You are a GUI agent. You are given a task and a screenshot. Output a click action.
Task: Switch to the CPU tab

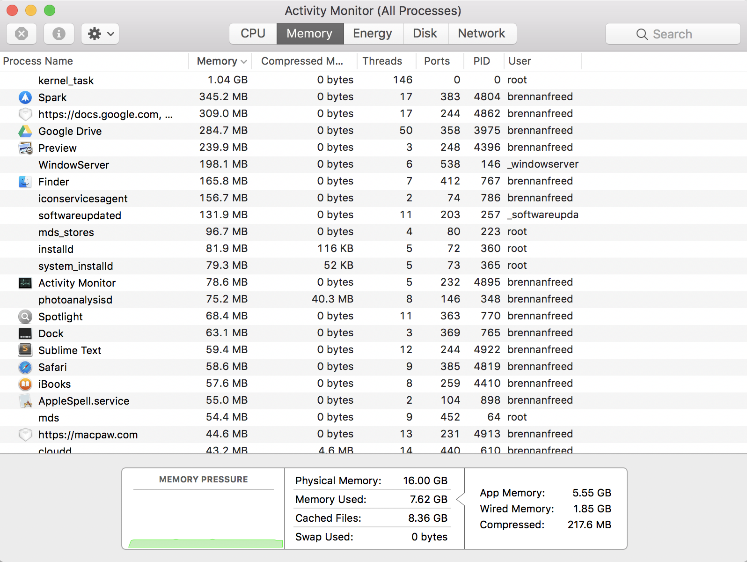click(x=253, y=34)
